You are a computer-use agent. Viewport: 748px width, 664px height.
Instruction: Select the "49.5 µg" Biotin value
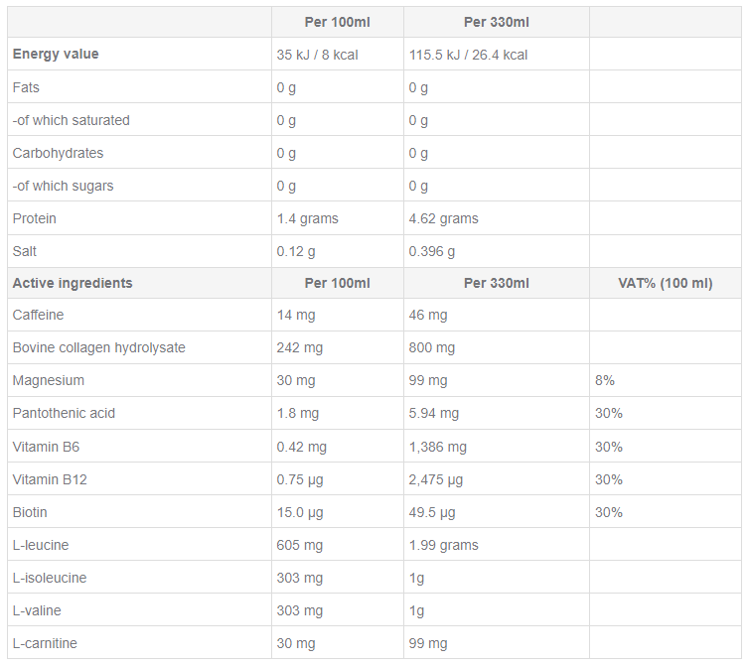[432, 512]
